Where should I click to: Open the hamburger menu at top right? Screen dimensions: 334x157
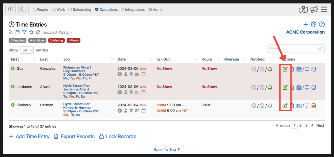[324, 10]
